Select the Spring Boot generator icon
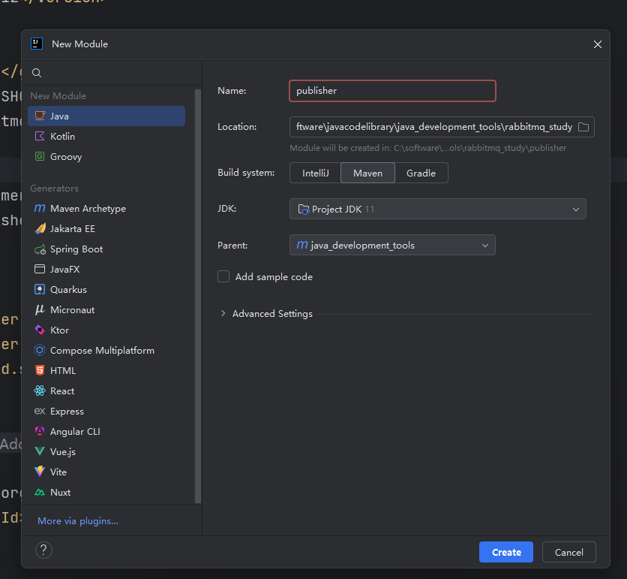This screenshot has width=627, height=579. click(x=40, y=249)
